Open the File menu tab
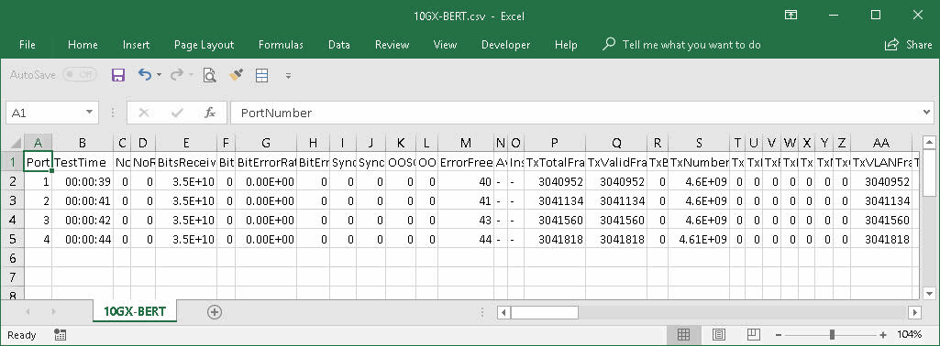 pyautogui.click(x=28, y=45)
